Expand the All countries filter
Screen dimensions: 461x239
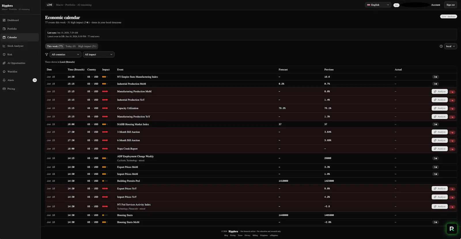click(x=65, y=54)
